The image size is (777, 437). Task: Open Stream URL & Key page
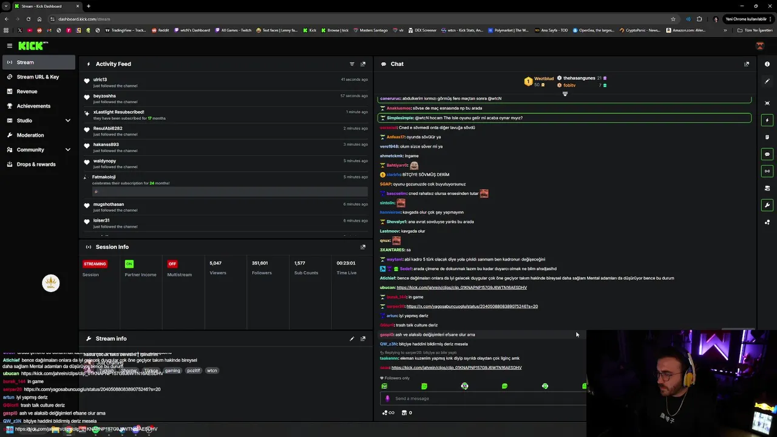point(38,77)
